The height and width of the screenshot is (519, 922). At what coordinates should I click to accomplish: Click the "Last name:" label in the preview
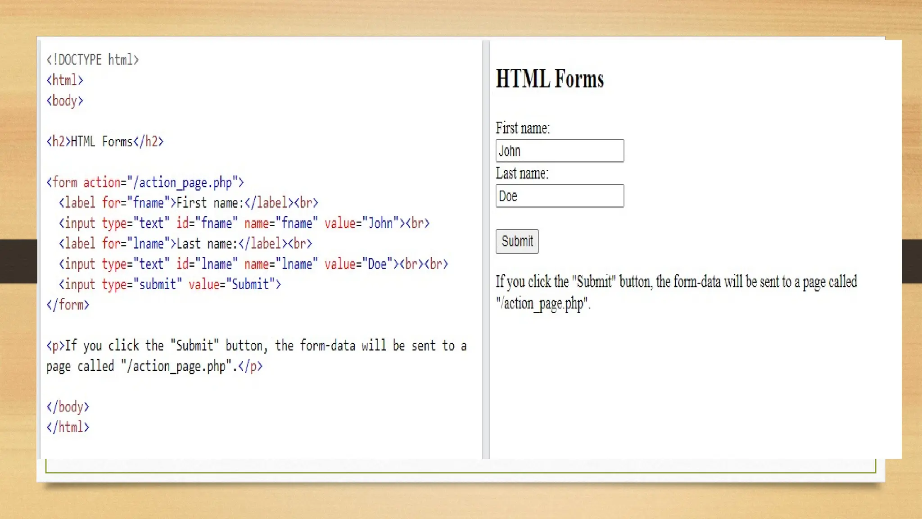(x=522, y=173)
